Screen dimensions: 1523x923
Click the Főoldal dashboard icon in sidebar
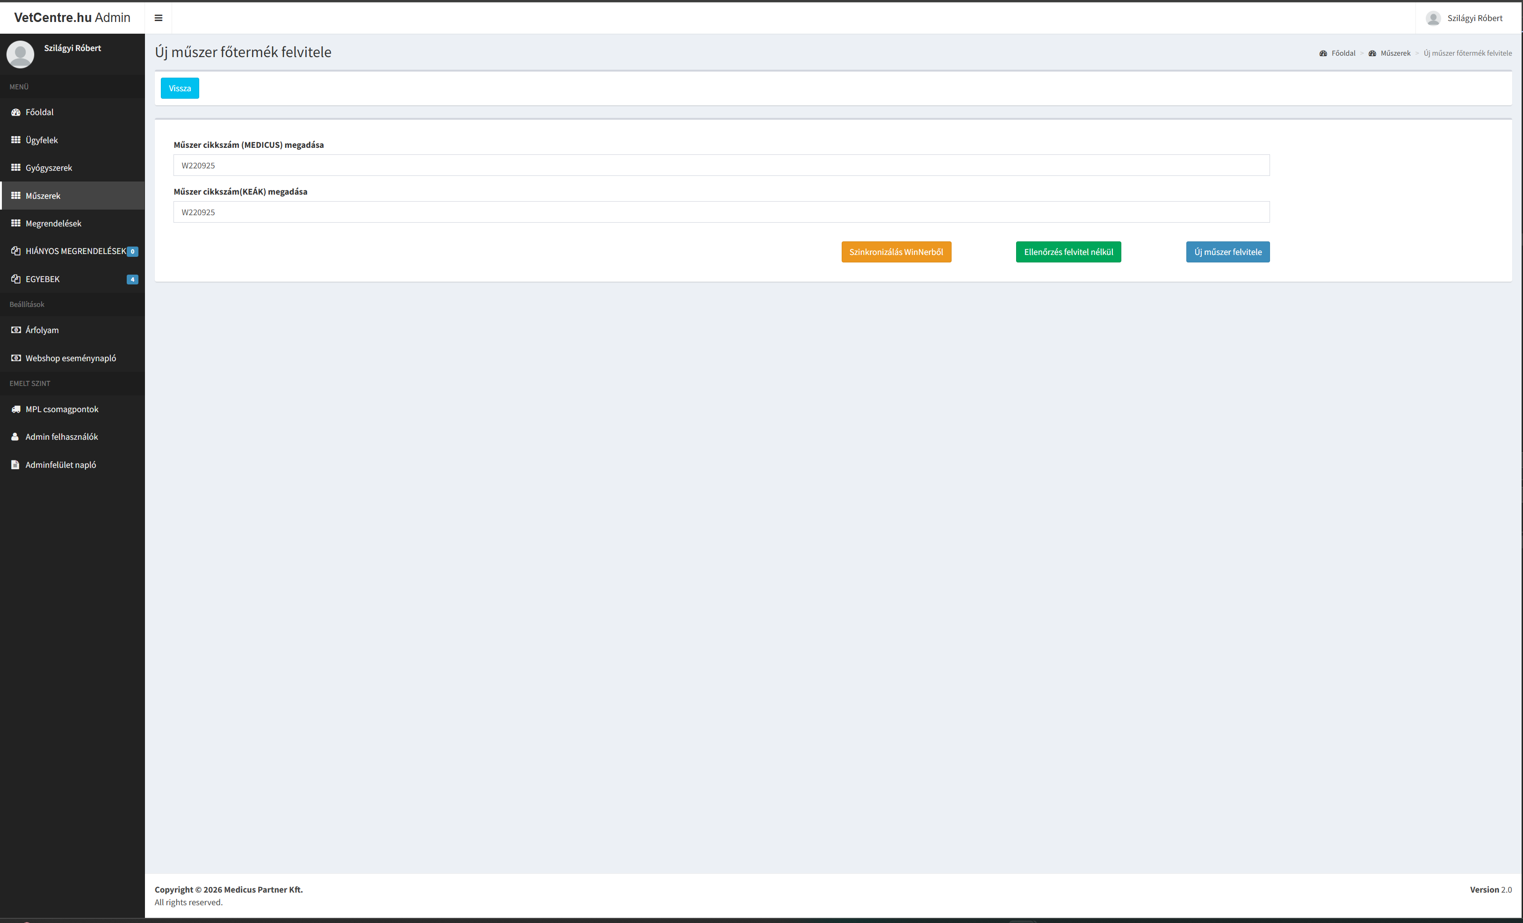pos(16,112)
